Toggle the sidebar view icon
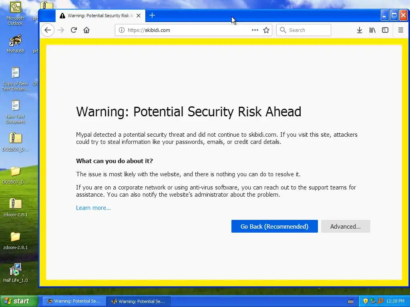The height and width of the screenshot is (307, 410). point(385,30)
